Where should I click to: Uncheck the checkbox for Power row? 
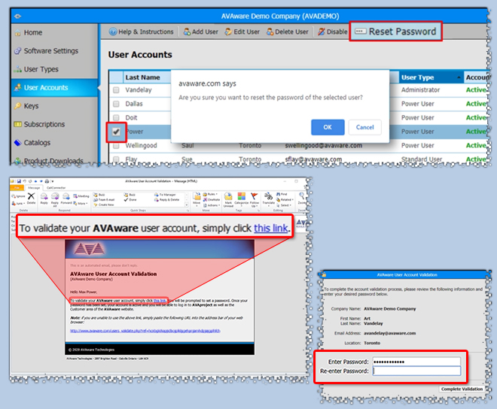pos(116,132)
